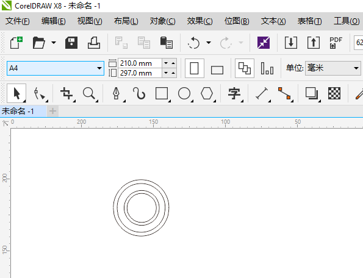
Task: Toggle the all pages layout button
Action: tap(245, 68)
